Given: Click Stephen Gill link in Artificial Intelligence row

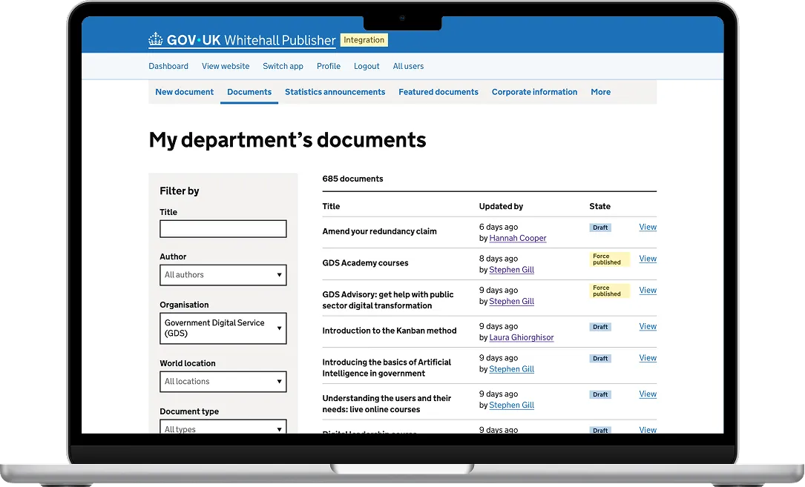Looking at the screenshot, I should [511, 369].
